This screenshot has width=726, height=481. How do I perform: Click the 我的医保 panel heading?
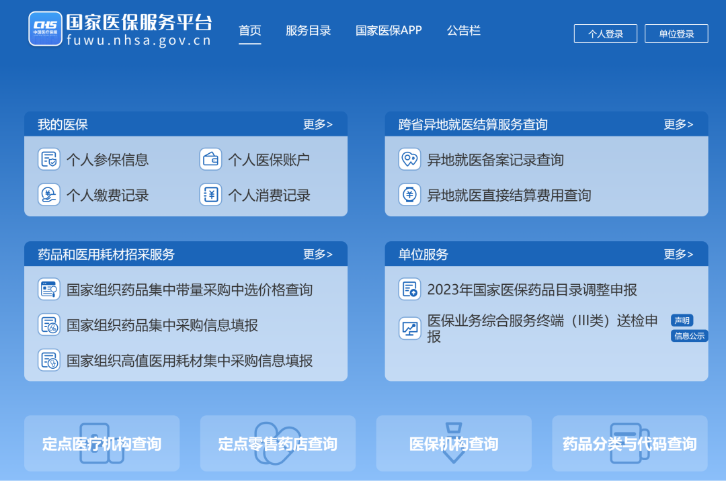(x=63, y=124)
